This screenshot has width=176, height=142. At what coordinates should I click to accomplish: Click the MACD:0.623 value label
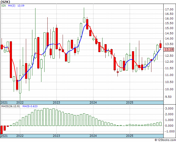30,106
